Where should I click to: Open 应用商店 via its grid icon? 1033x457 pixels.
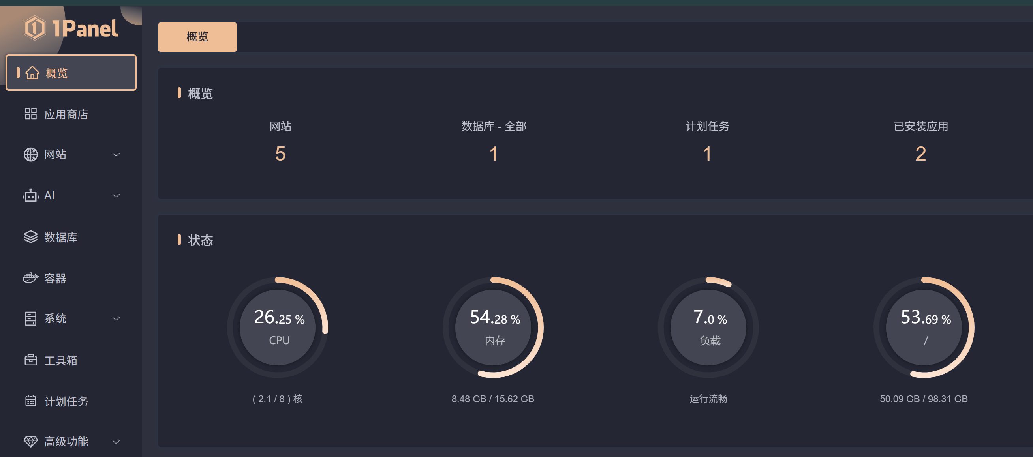[x=30, y=114]
